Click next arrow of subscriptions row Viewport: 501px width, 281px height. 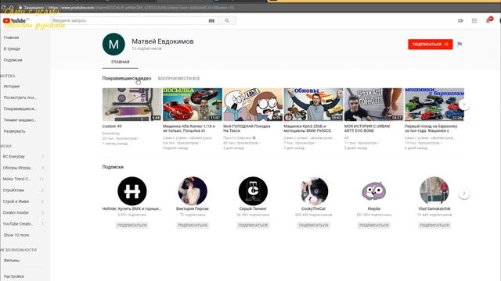click(464, 194)
